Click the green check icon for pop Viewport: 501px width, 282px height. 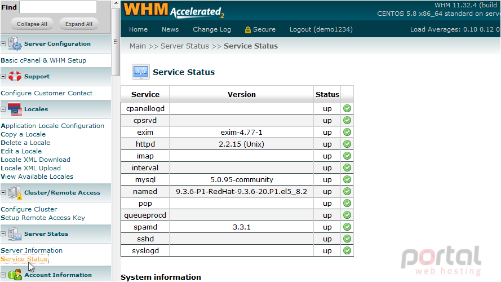347,203
